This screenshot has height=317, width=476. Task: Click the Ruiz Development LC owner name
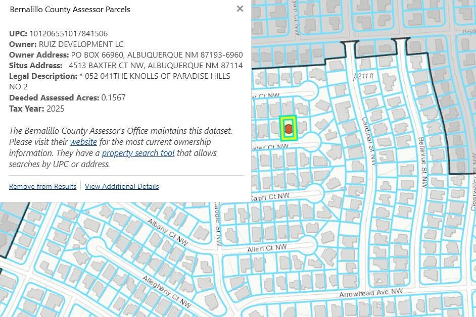click(81, 44)
